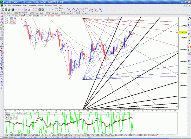Select the blue crosshair plus tool
Viewport: 191px width, 139px height.
point(2,88)
